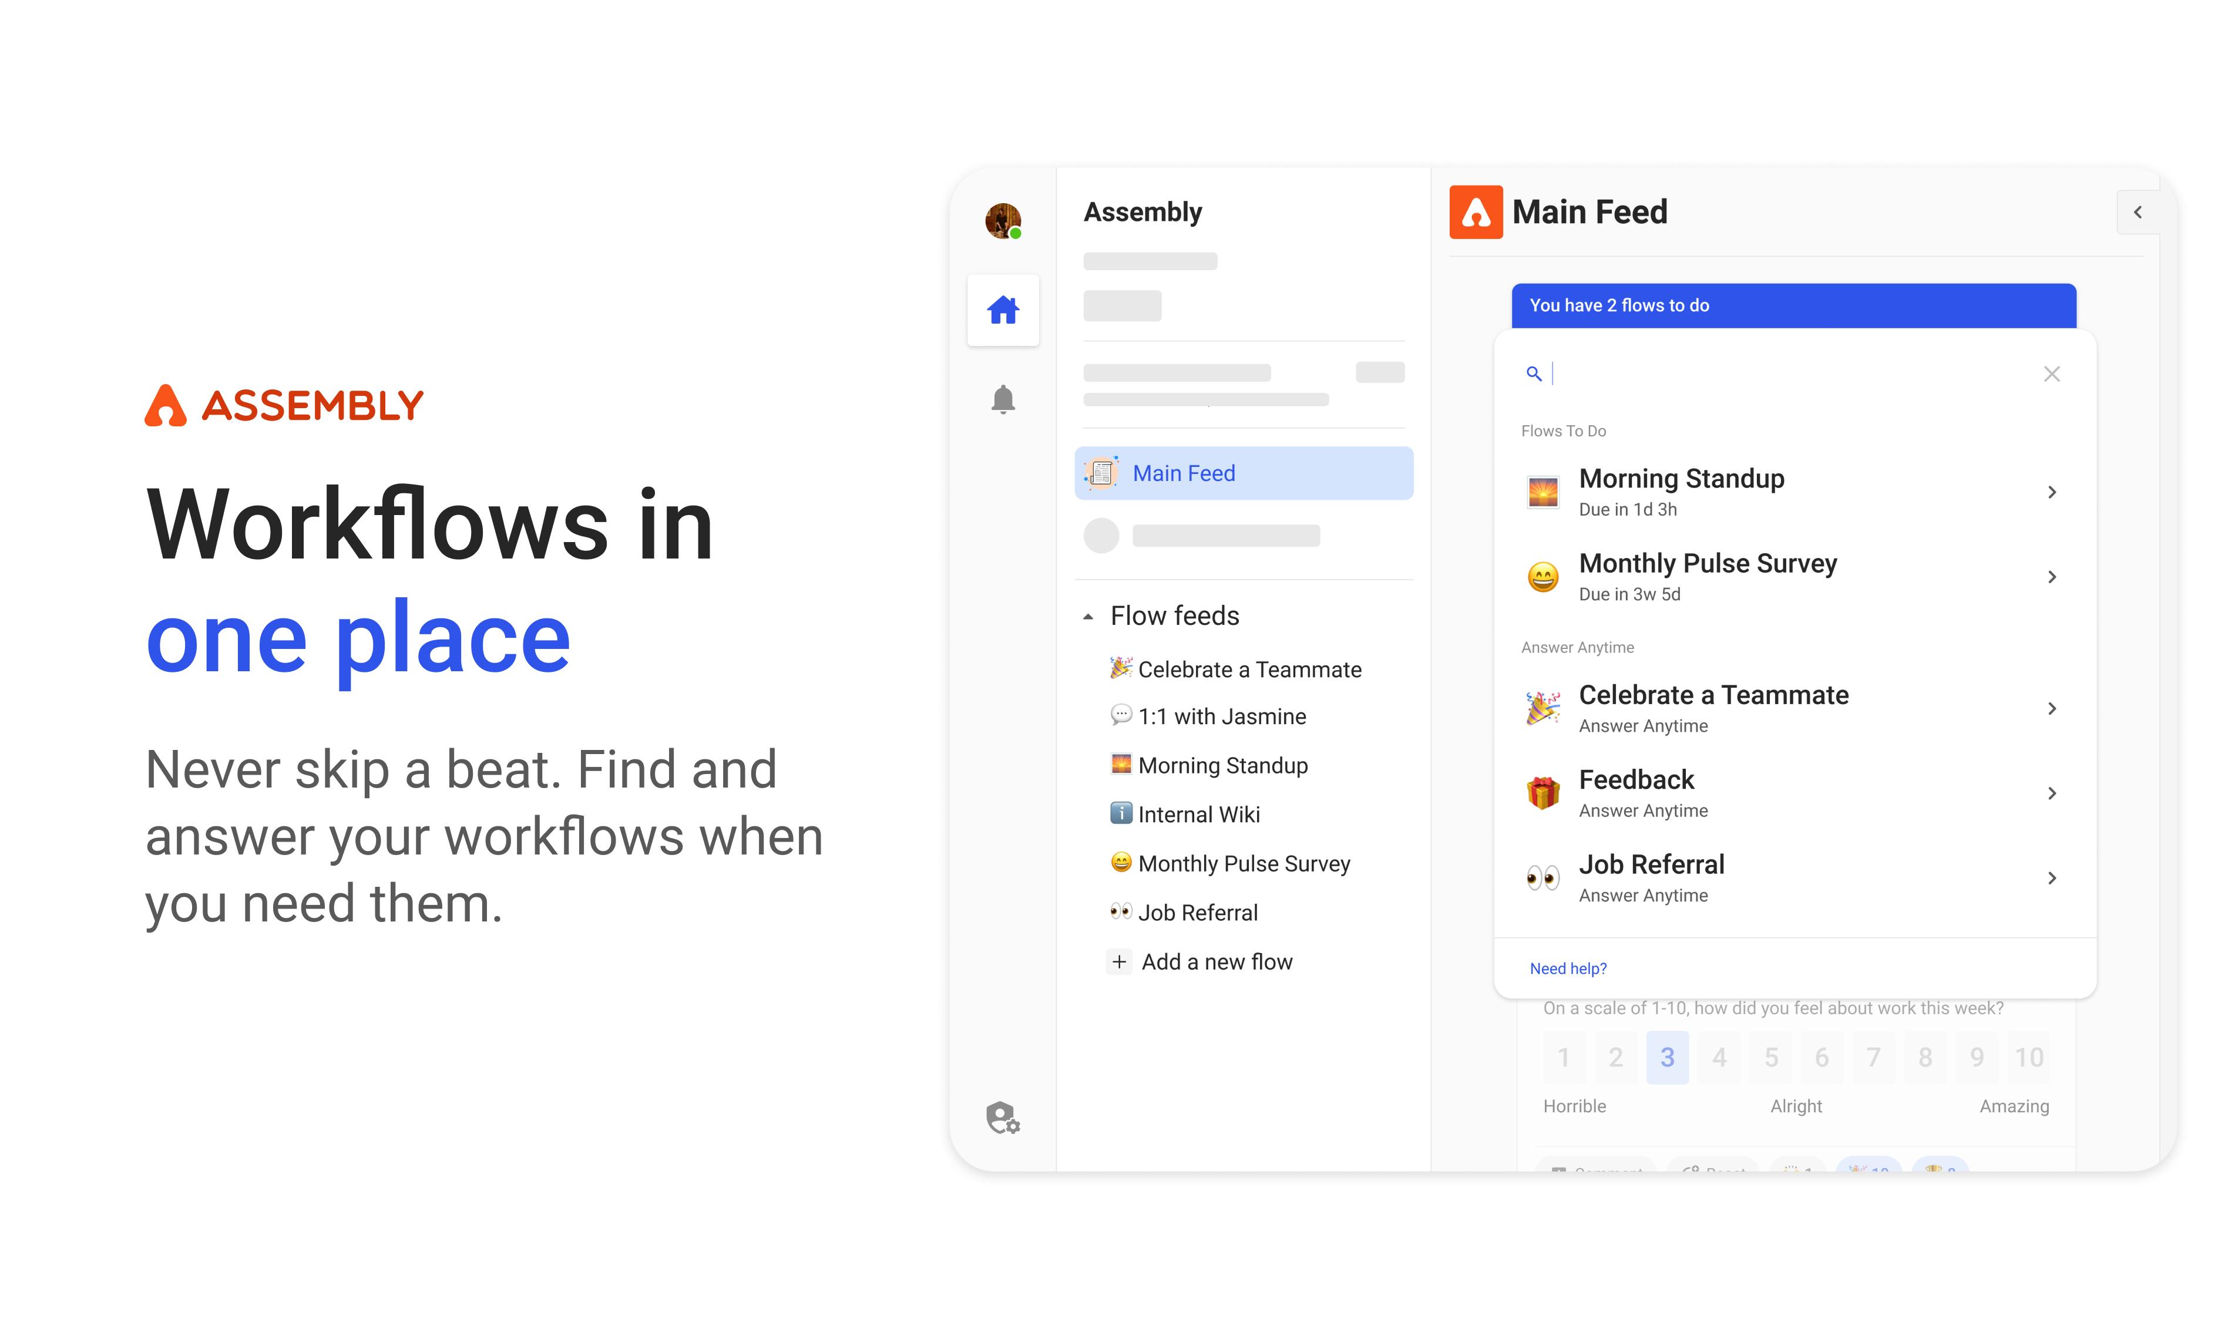Select rating 1 on the work scale
The image size is (2238, 1339).
[x=1564, y=1058]
